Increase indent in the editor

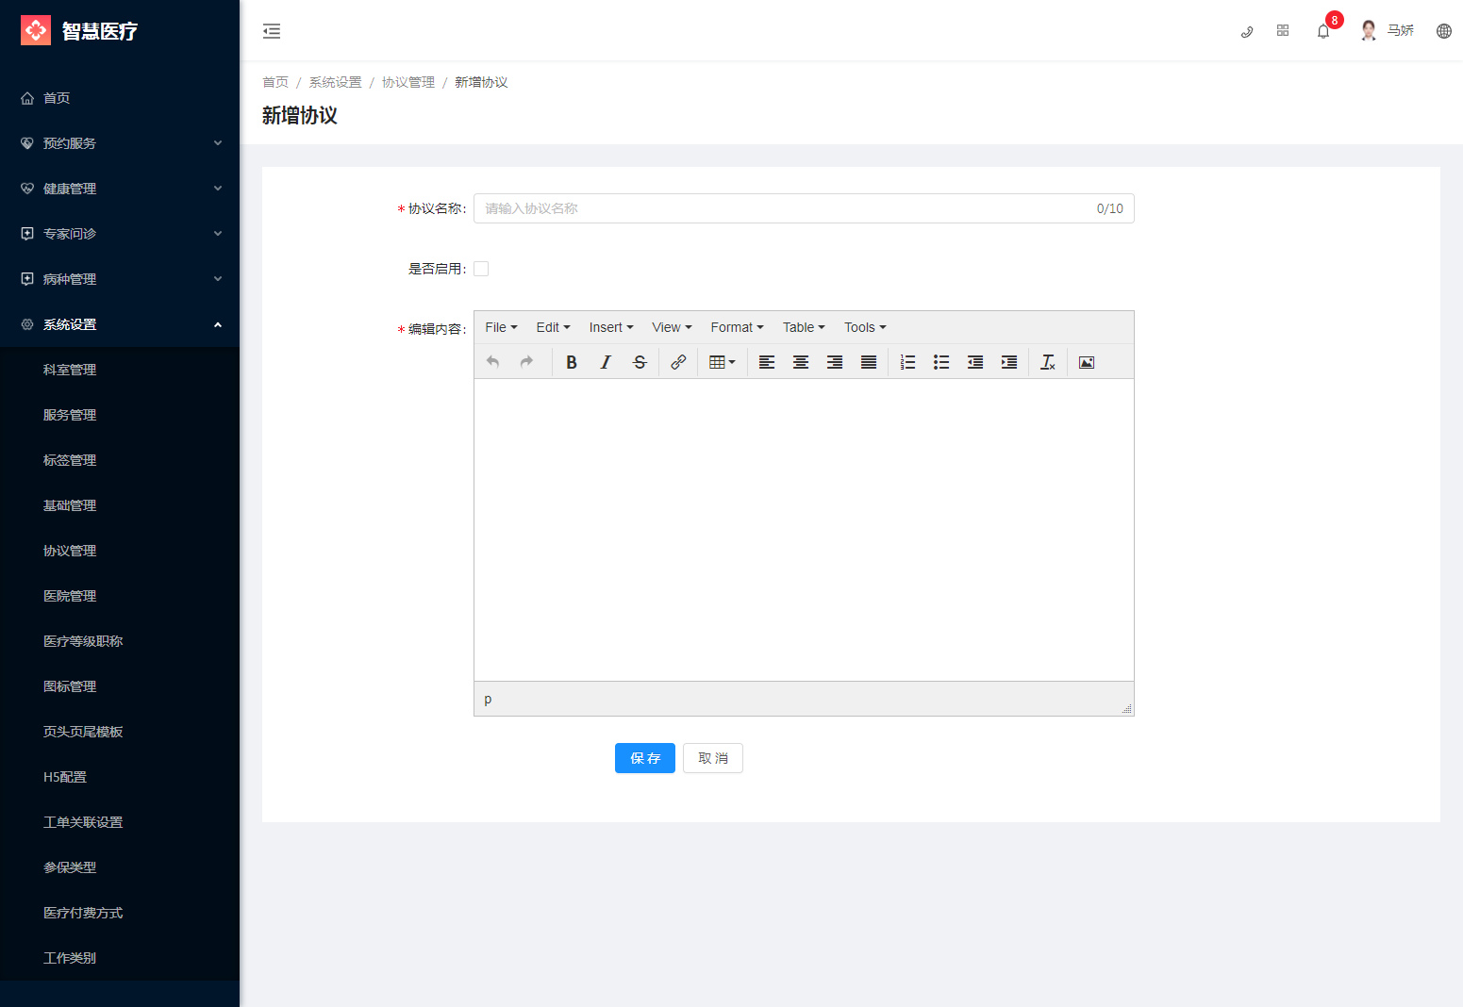[x=1009, y=362]
